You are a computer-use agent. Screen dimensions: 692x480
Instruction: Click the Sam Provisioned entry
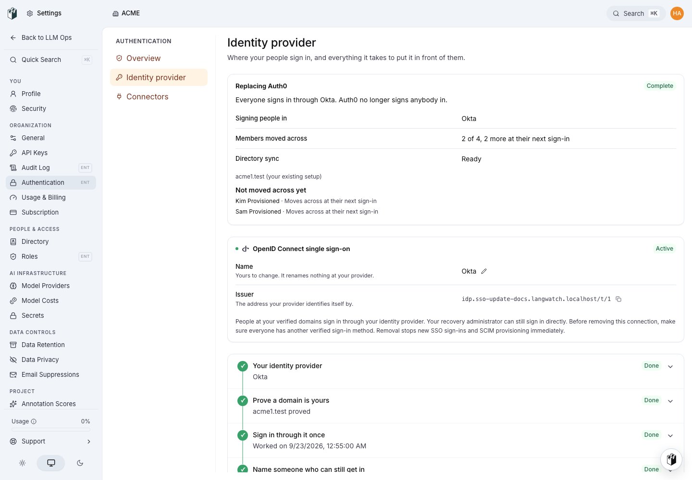pyautogui.click(x=307, y=212)
